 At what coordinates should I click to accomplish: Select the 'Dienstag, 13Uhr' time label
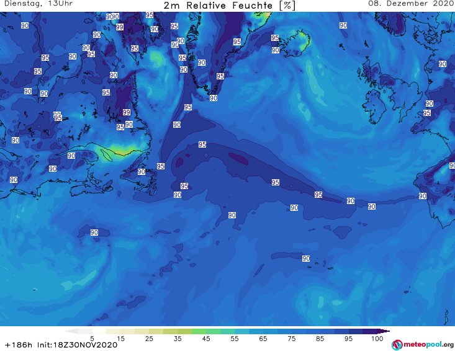[38, 4]
